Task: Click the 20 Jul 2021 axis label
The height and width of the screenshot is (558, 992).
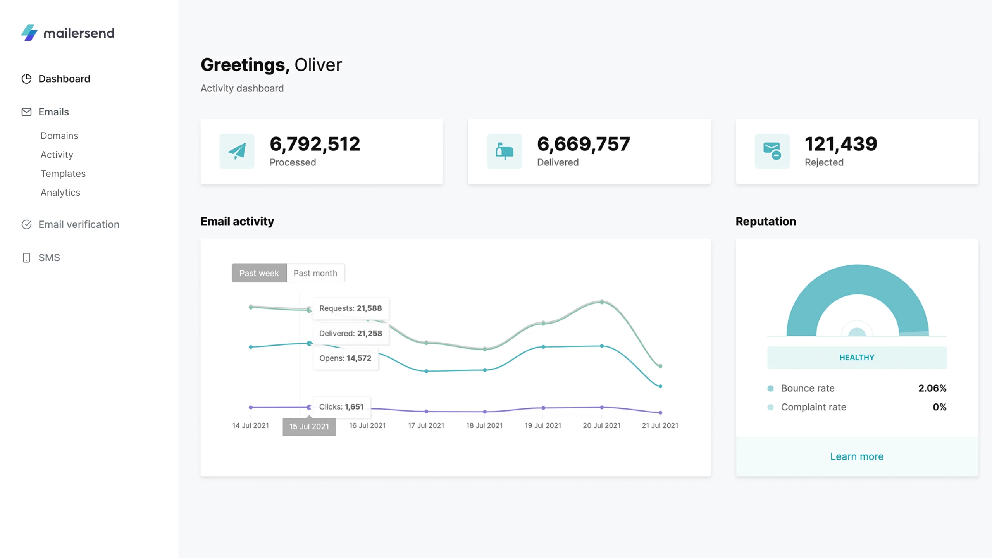Action: coord(601,425)
